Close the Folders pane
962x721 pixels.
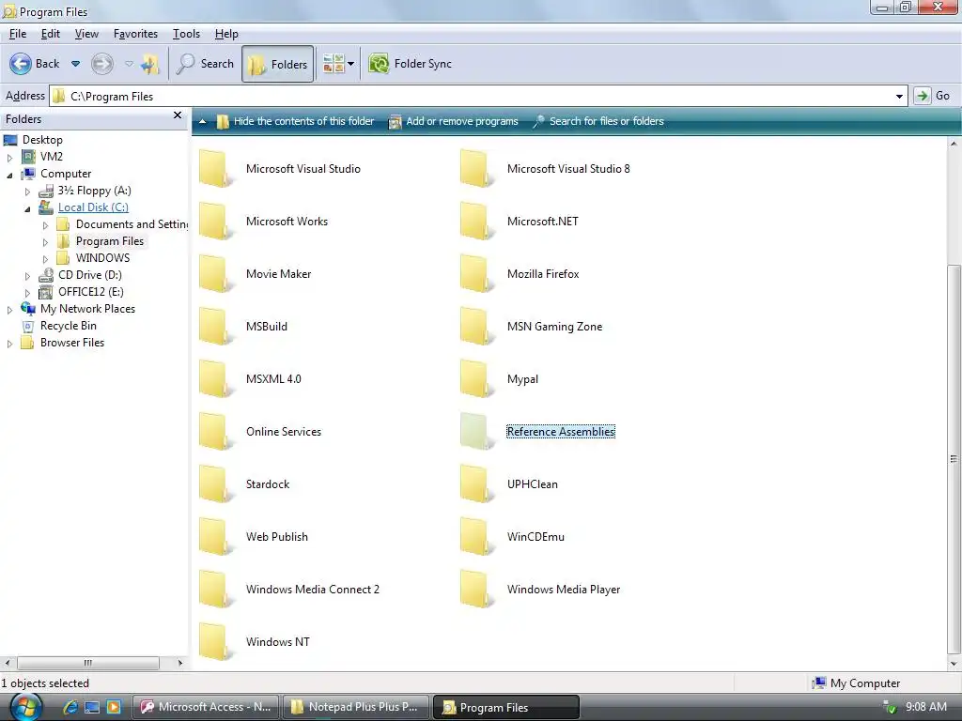[178, 115]
